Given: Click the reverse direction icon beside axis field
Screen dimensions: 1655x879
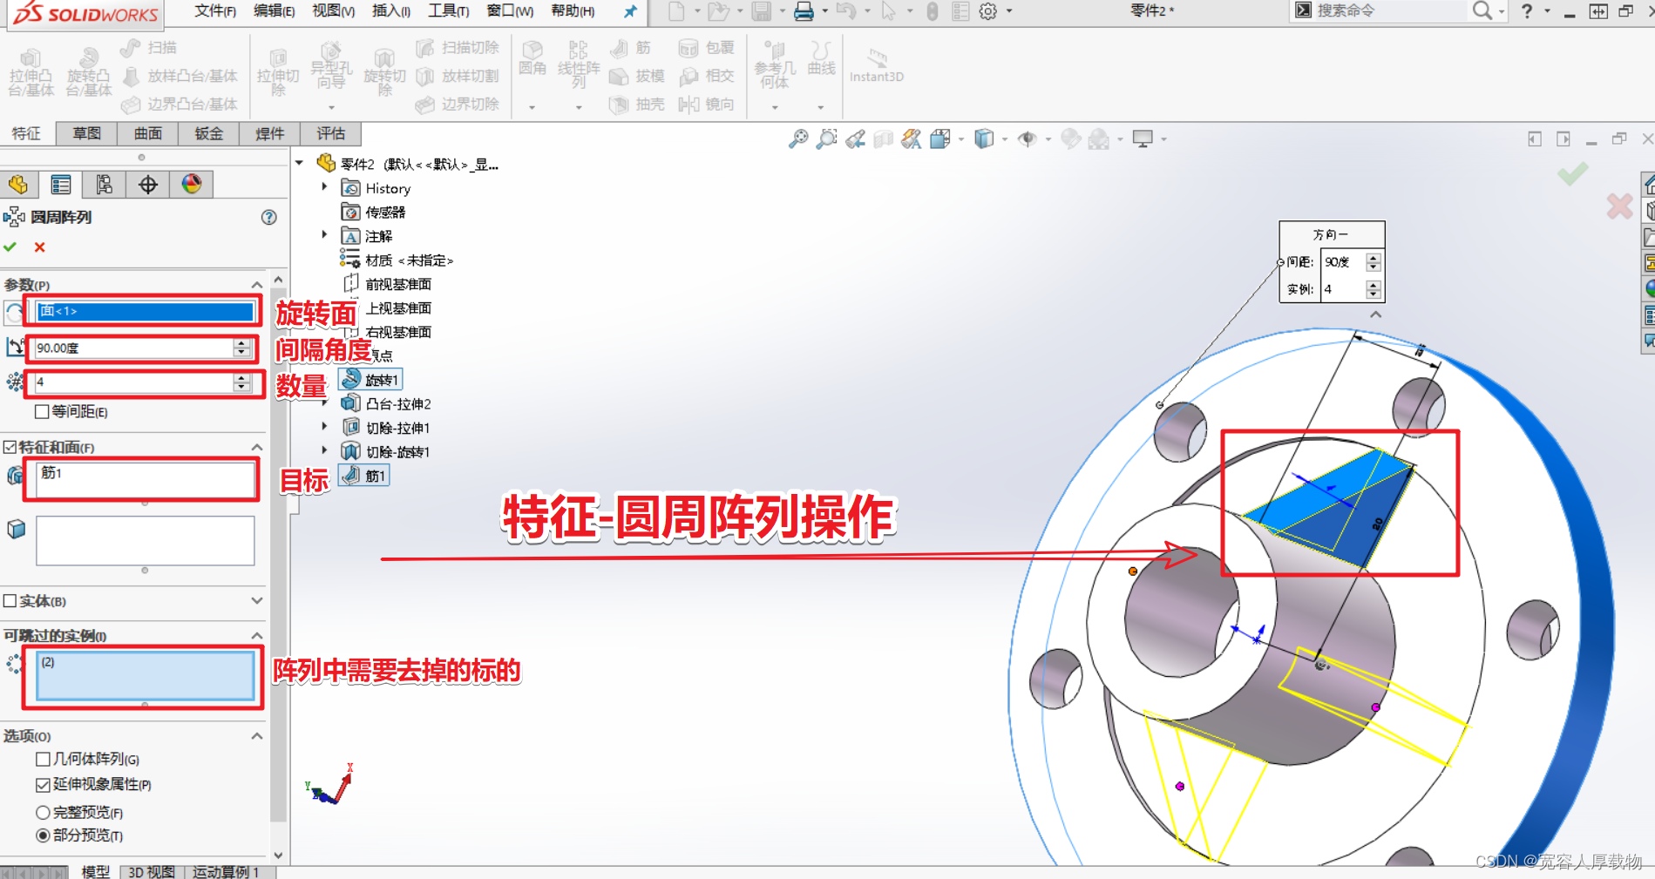Looking at the screenshot, I should (x=14, y=312).
